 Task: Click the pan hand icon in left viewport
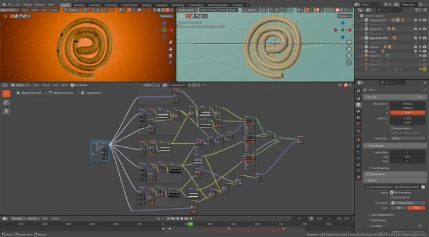pyautogui.click(x=170, y=49)
